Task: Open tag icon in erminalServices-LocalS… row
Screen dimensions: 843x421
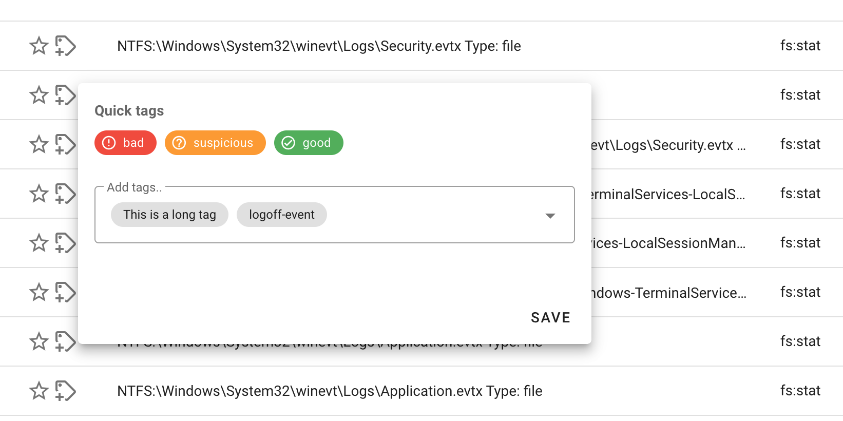Action: click(x=66, y=194)
